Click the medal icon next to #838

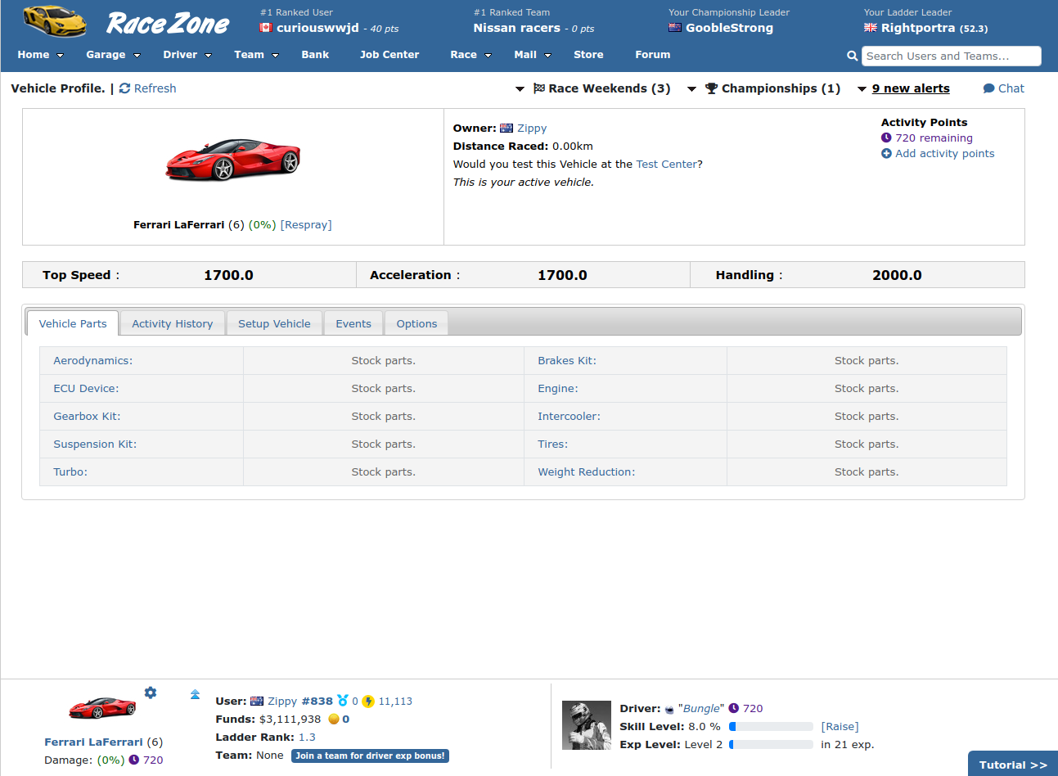(343, 701)
